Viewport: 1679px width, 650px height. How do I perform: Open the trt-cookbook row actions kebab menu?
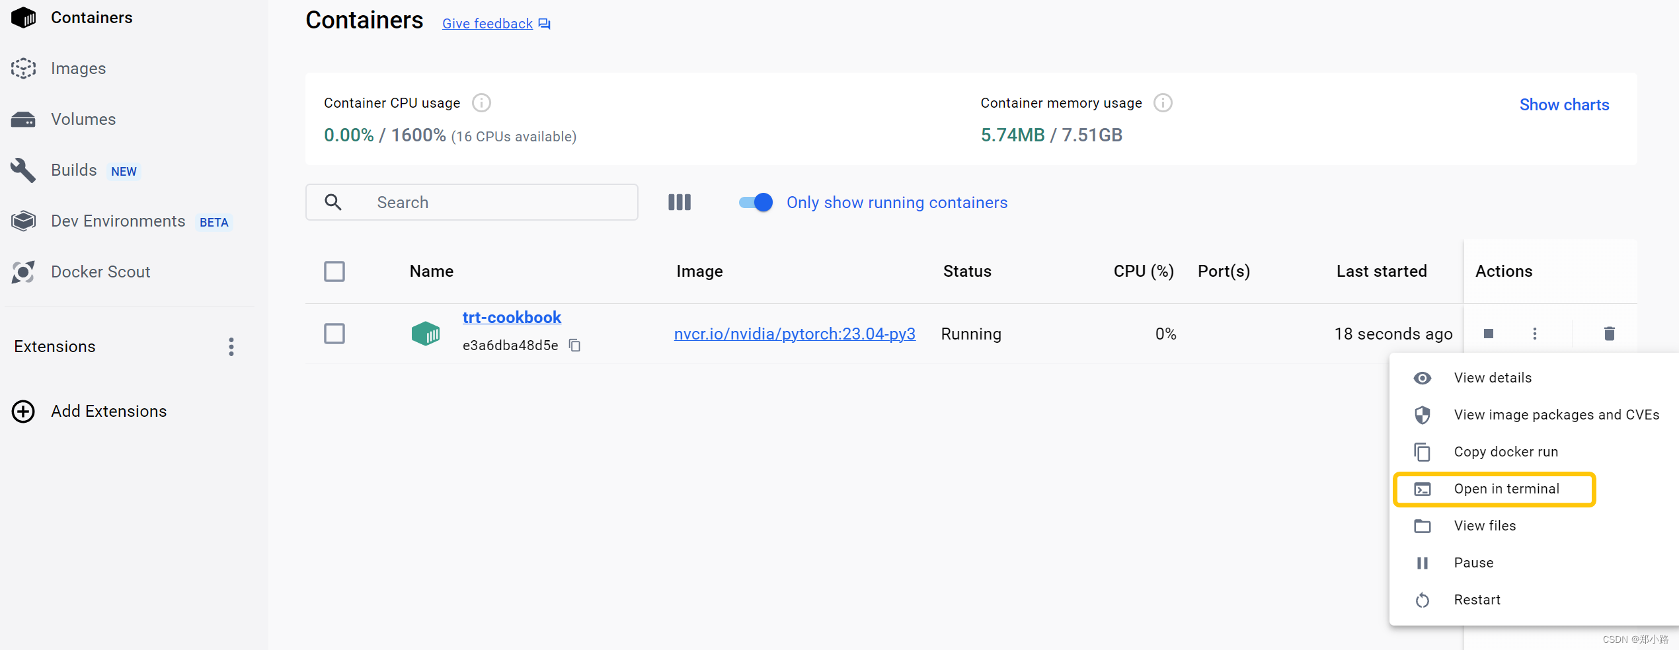(1535, 334)
